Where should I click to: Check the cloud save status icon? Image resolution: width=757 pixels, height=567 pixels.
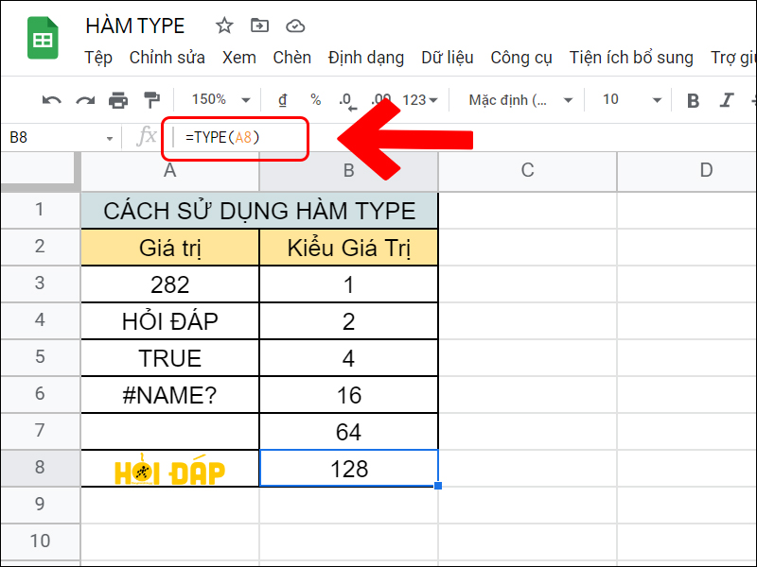click(x=295, y=26)
